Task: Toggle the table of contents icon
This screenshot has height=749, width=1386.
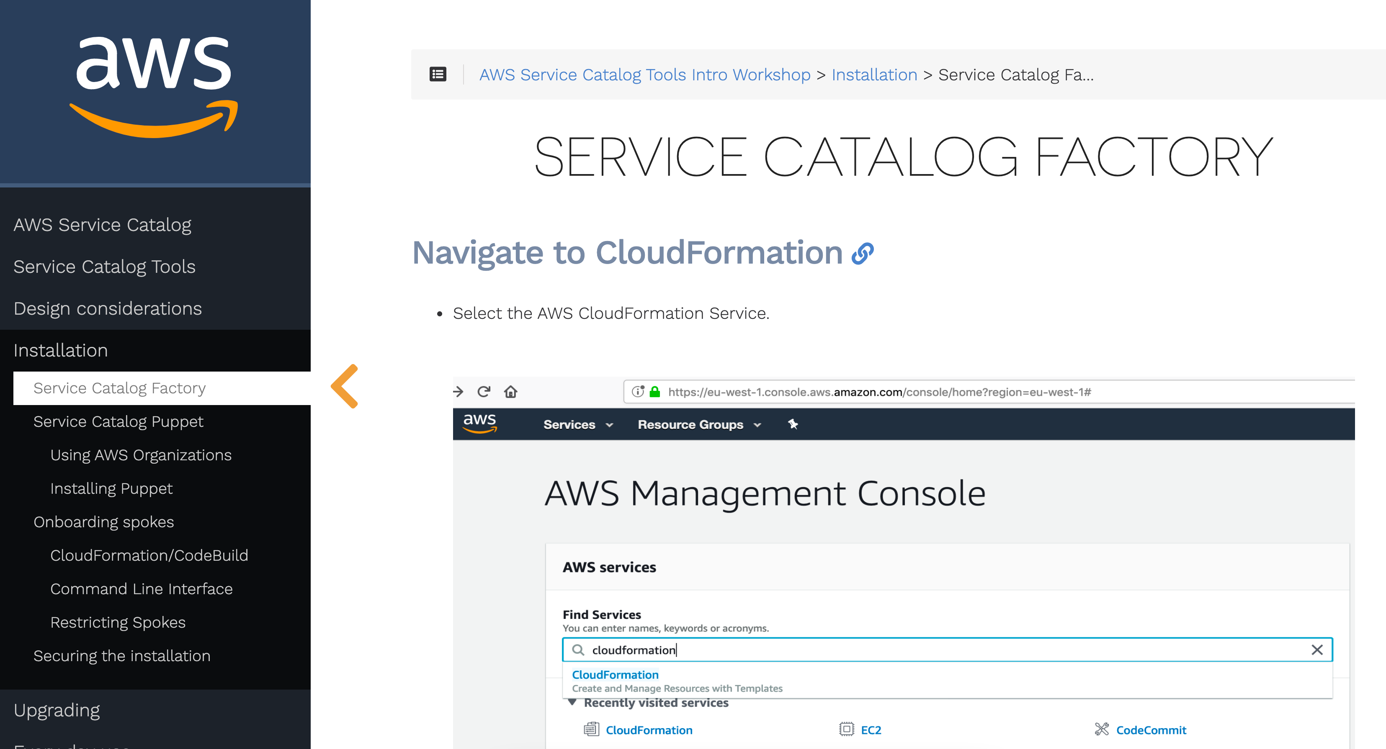Action: coord(438,74)
